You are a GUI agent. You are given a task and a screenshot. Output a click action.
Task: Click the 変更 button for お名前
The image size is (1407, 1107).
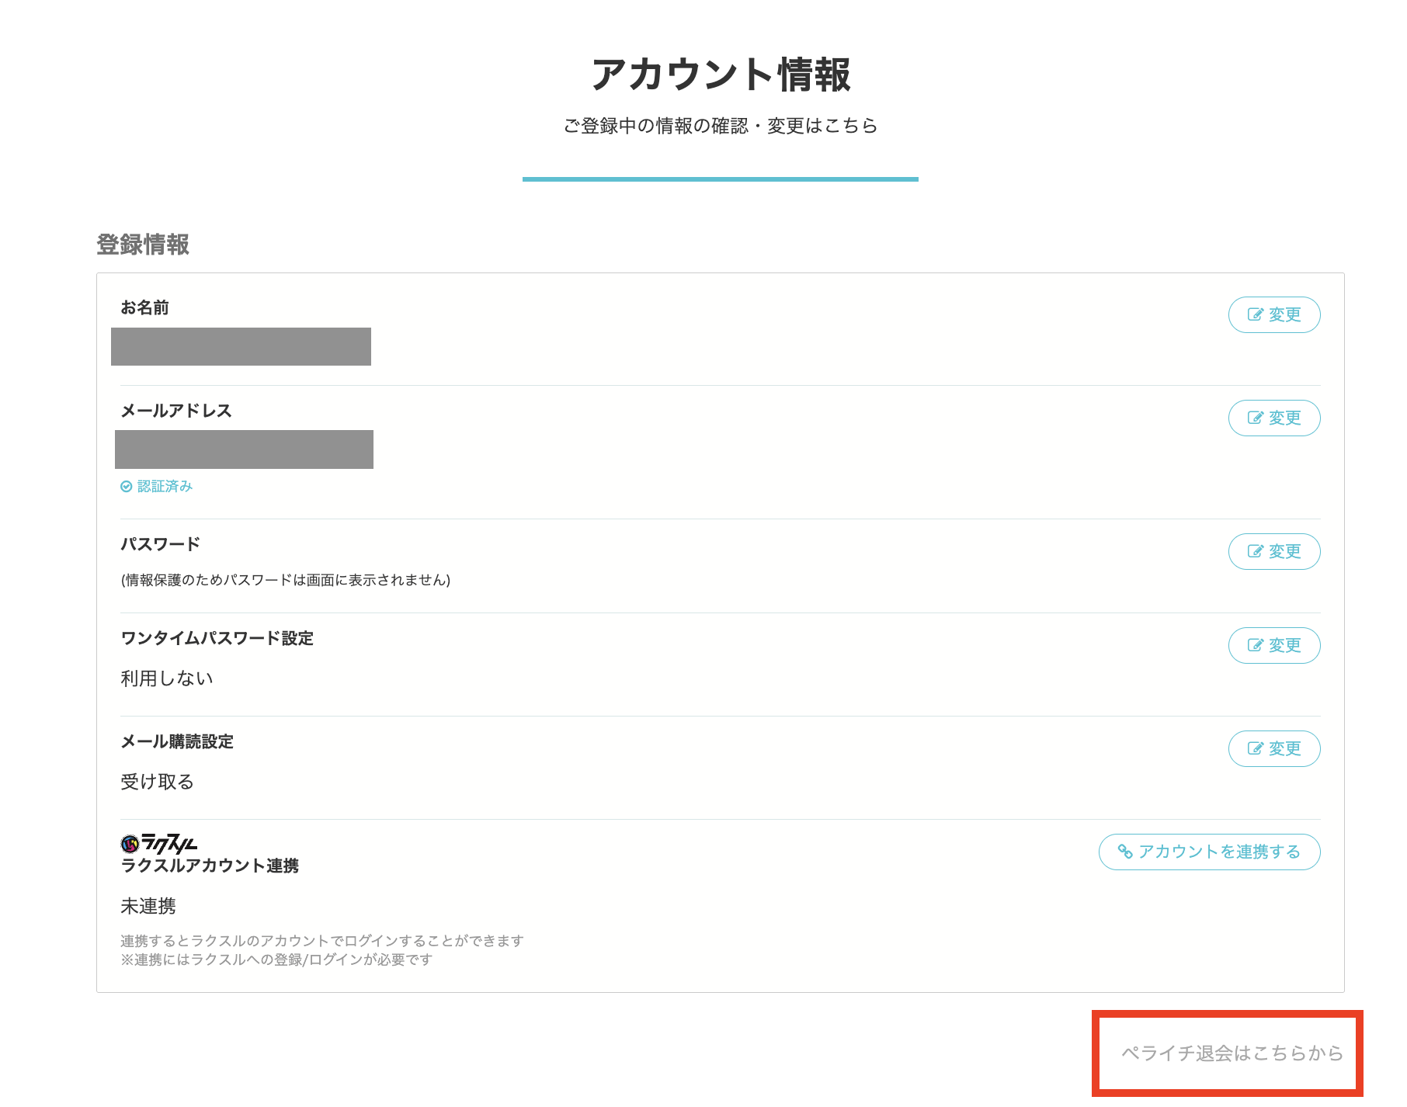tap(1273, 314)
